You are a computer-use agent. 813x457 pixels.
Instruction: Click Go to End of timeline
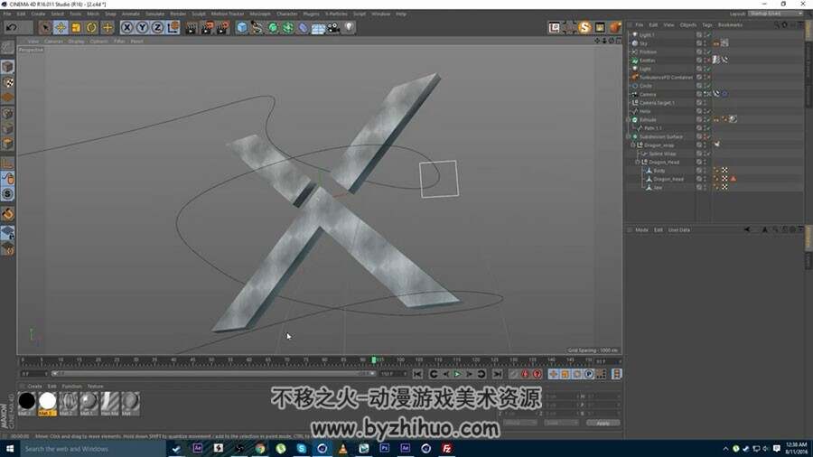tap(497, 374)
